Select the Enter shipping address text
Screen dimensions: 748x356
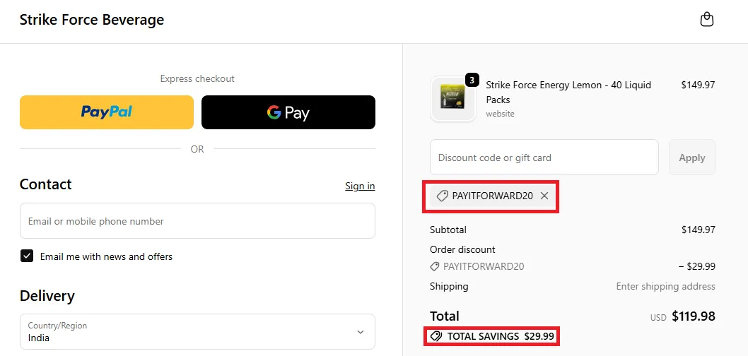pyautogui.click(x=665, y=286)
